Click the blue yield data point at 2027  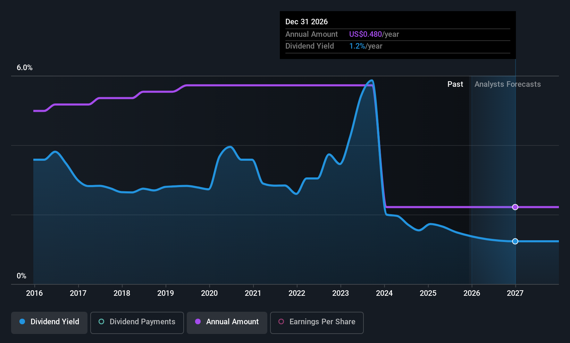click(x=515, y=241)
